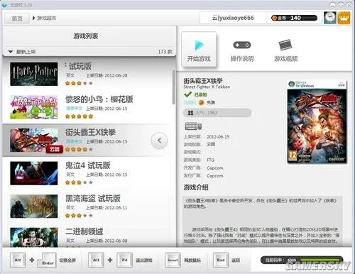355x274 pixels.
Task: Click the Alt key icon beside Enter
Action: point(18,260)
